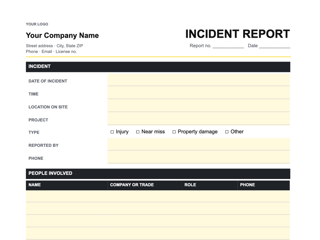This screenshot has width=320, height=240.
Task: Tick the Other type checkbox
Action: coord(227,132)
